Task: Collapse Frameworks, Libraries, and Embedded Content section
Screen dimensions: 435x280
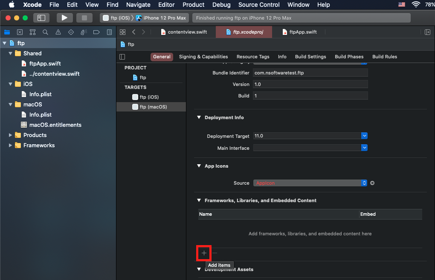Action: [x=199, y=200]
